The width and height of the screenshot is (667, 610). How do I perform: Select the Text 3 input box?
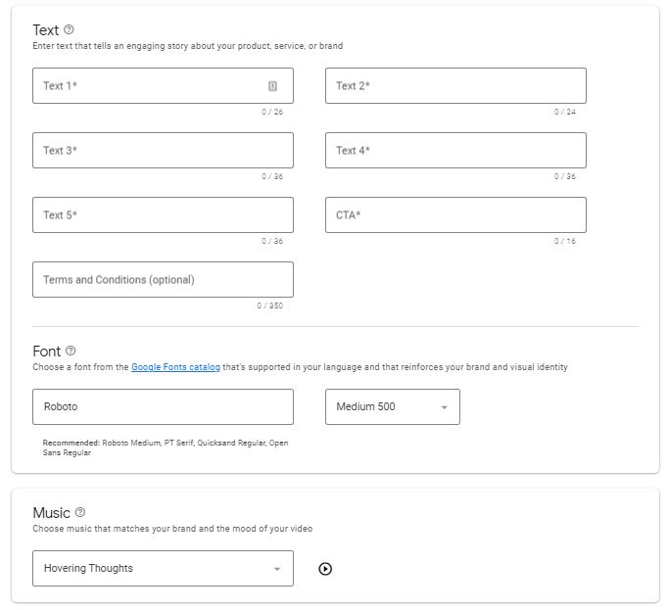(x=162, y=151)
